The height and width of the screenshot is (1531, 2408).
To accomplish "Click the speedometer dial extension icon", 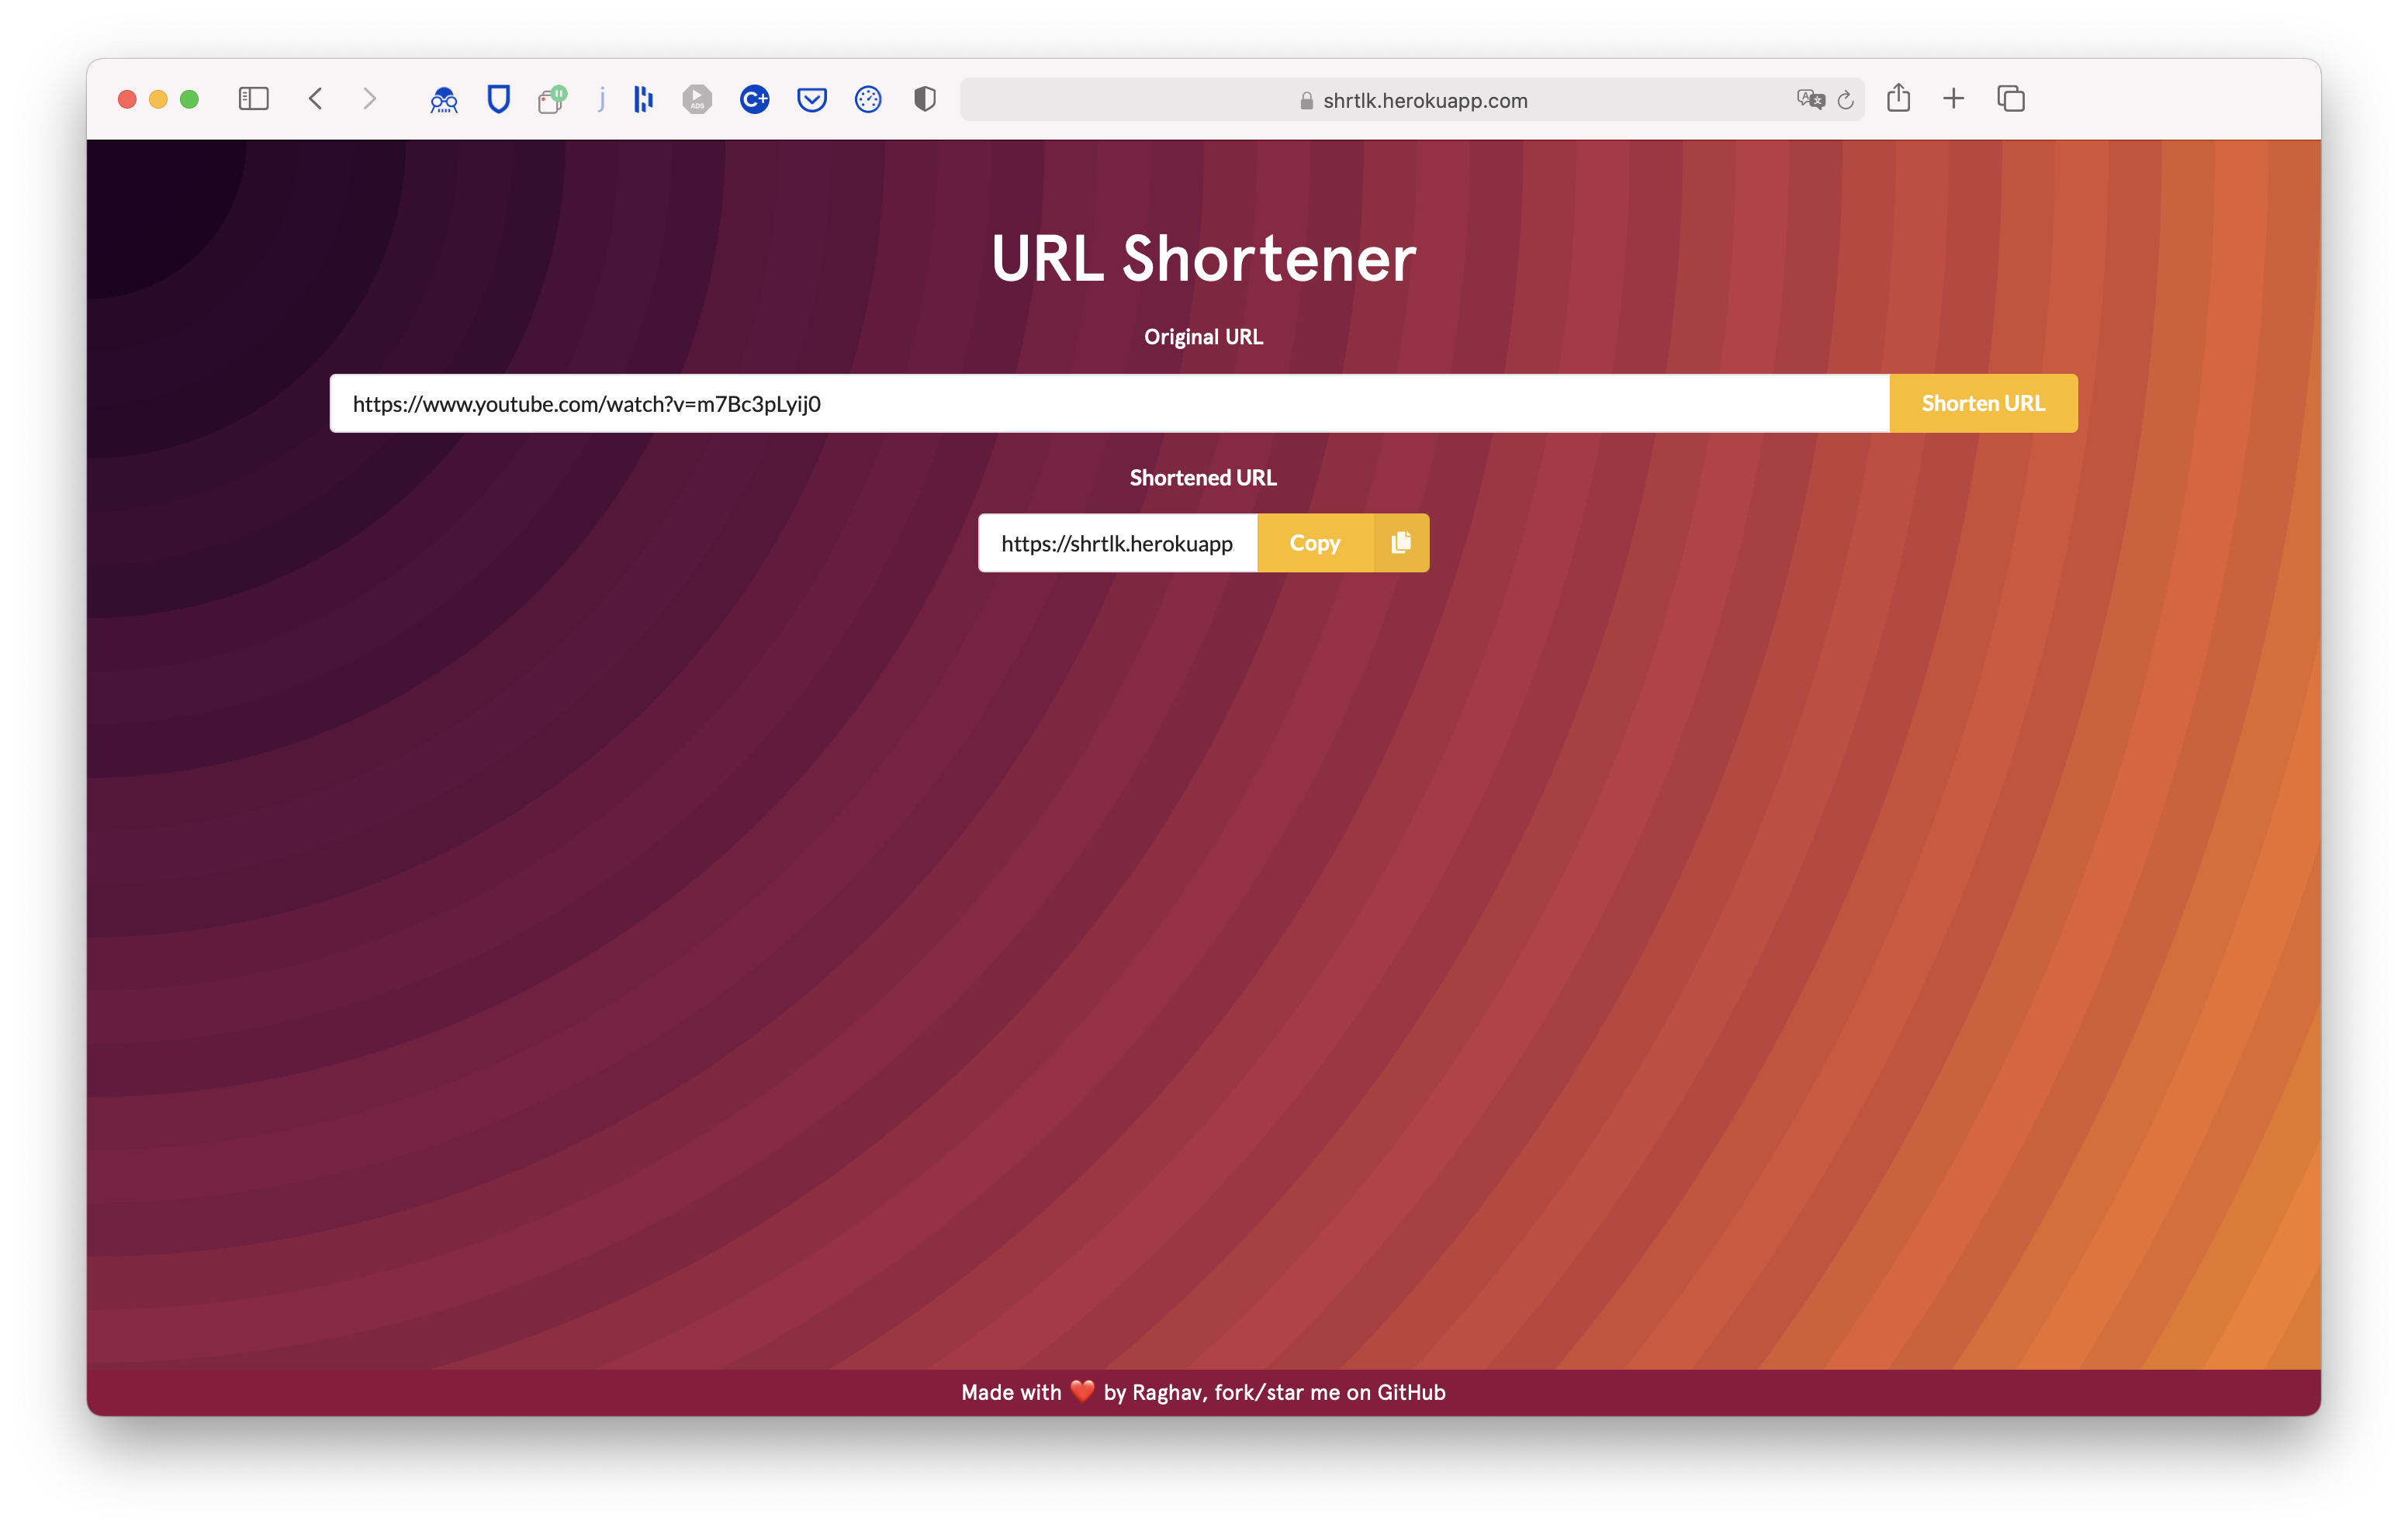I will 868,99.
